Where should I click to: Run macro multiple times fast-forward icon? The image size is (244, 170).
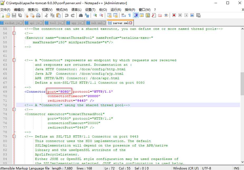pos(192,15)
